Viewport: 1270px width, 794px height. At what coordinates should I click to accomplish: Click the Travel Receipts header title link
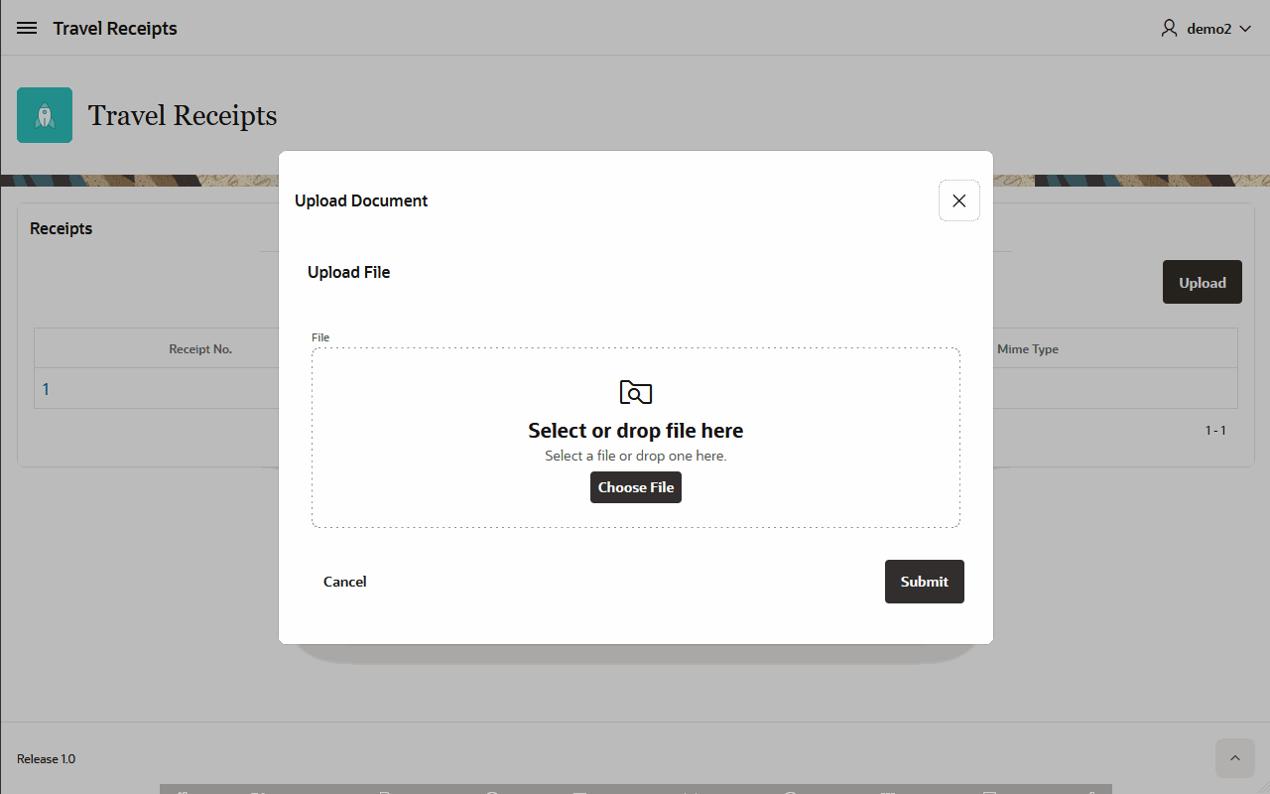[x=115, y=29]
